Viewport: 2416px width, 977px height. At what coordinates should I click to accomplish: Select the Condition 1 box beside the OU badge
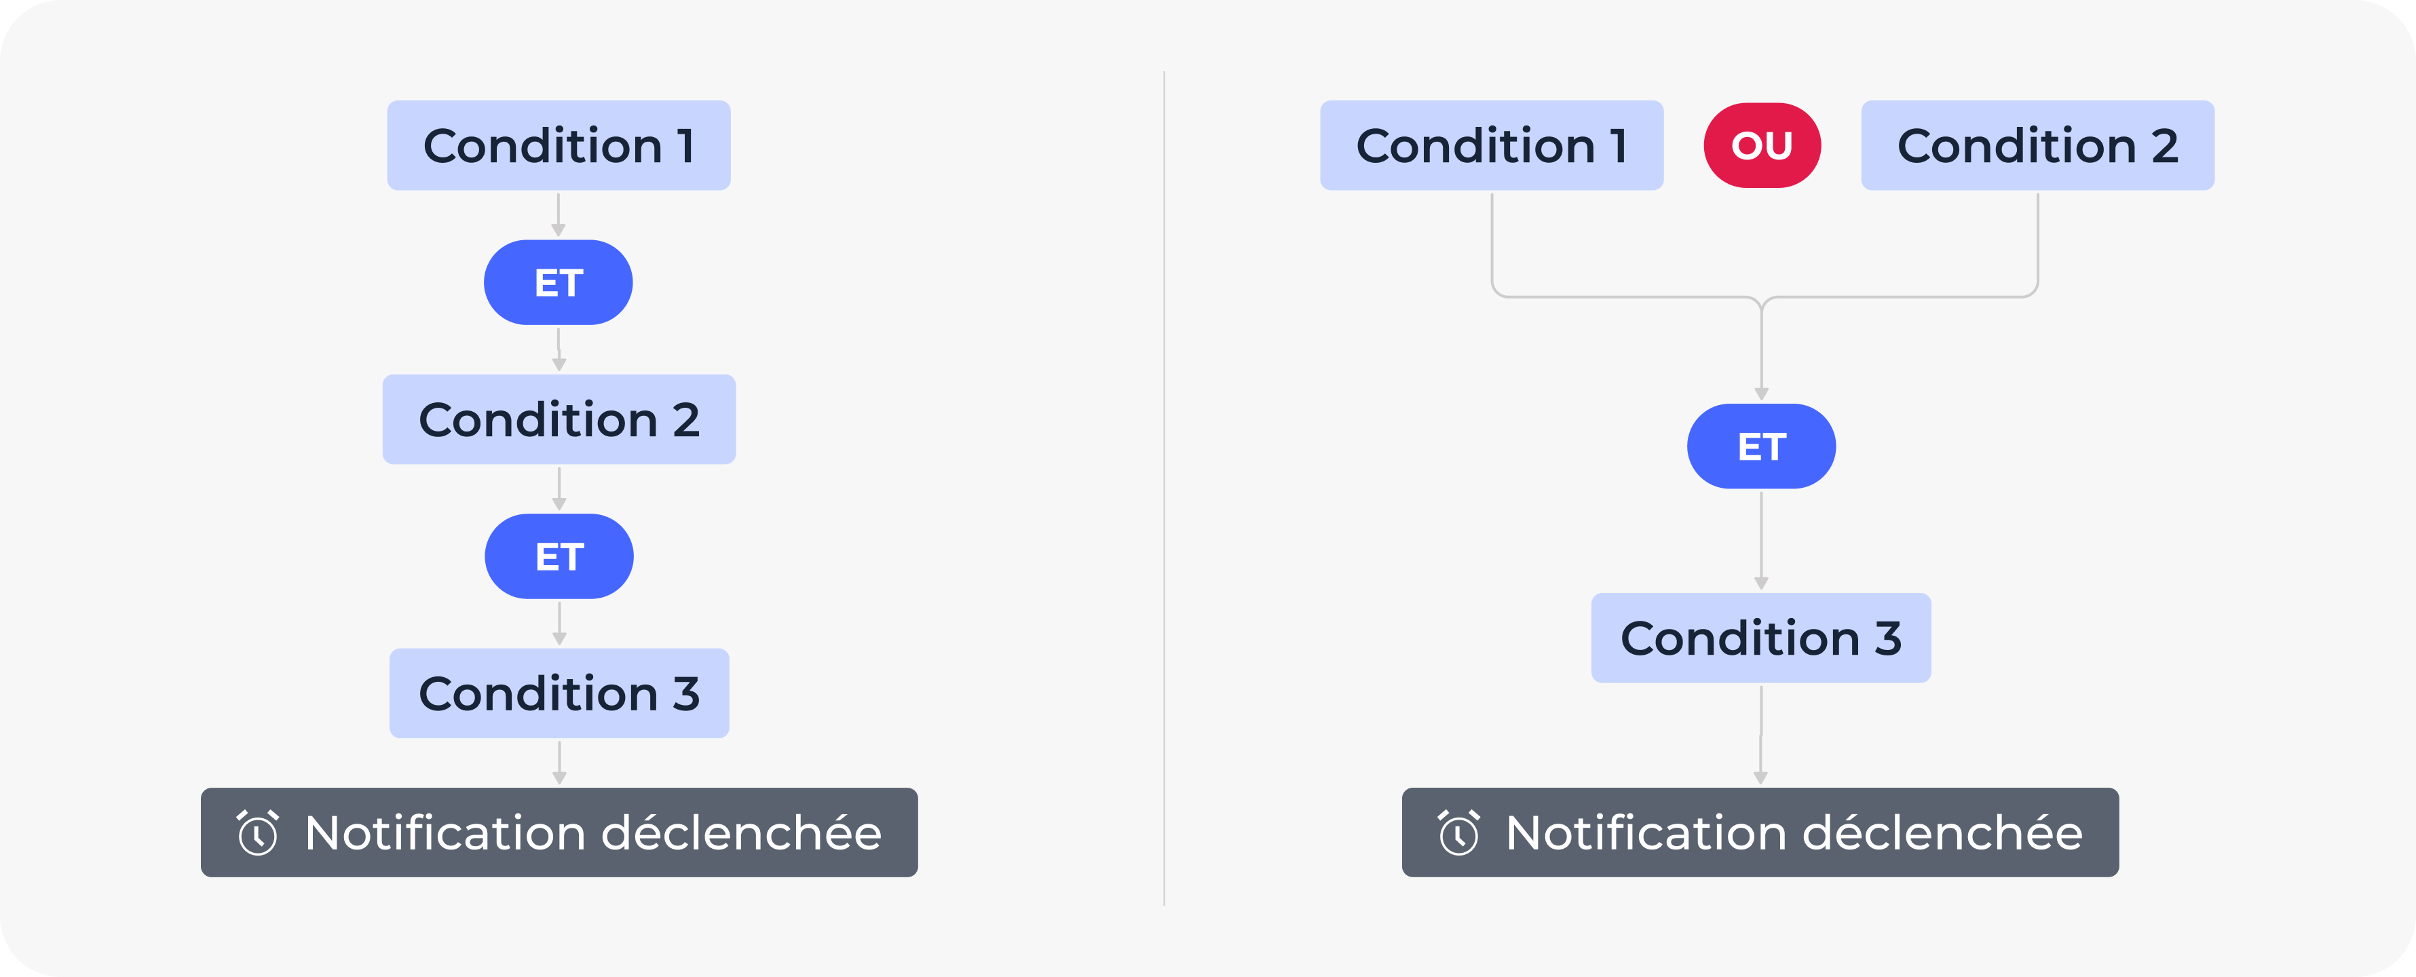tap(1491, 145)
